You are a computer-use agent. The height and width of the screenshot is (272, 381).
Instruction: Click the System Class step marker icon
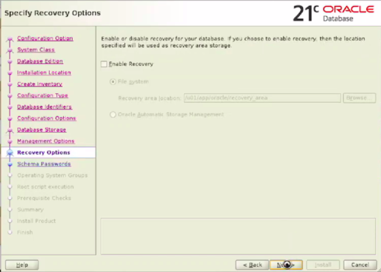click(10, 50)
